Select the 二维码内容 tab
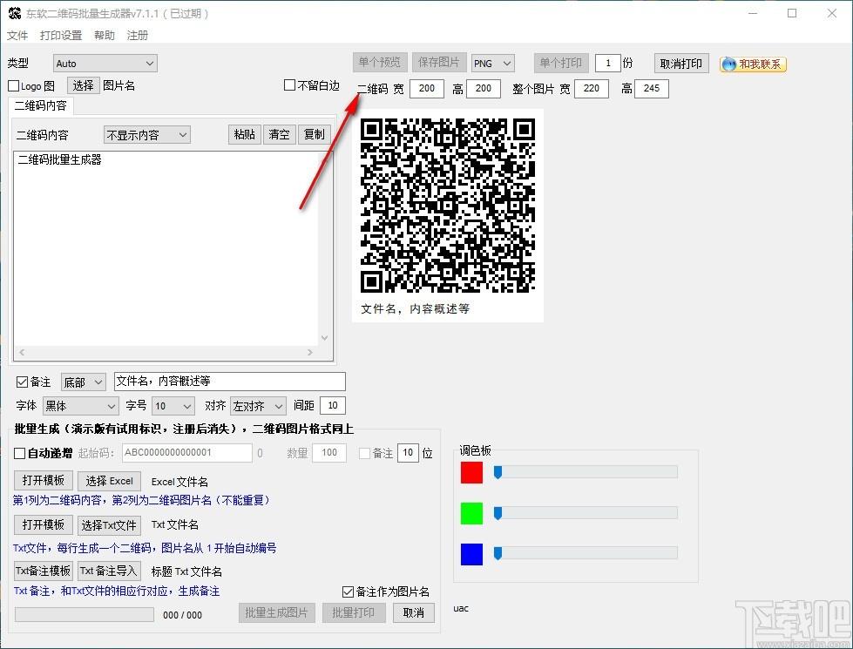This screenshot has width=853, height=649. pyautogui.click(x=41, y=105)
